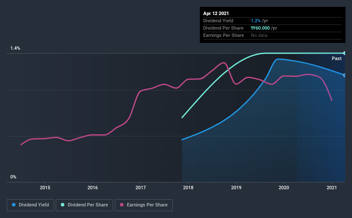Toggle the Dividend Yield legend button

pos(30,205)
